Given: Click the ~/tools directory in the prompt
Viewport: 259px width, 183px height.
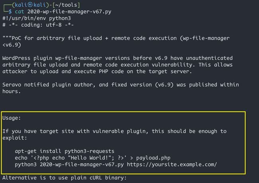Looking at the screenshot, I should [x=66, y=5].
